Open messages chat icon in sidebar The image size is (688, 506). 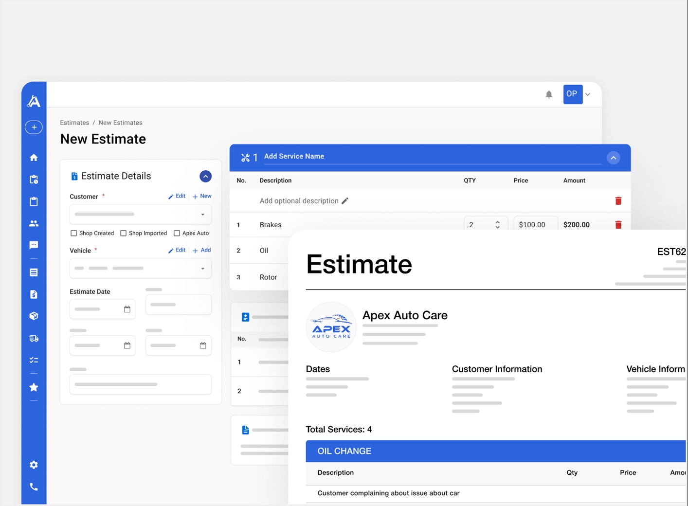pyautogui.click(x=34, y=245)
